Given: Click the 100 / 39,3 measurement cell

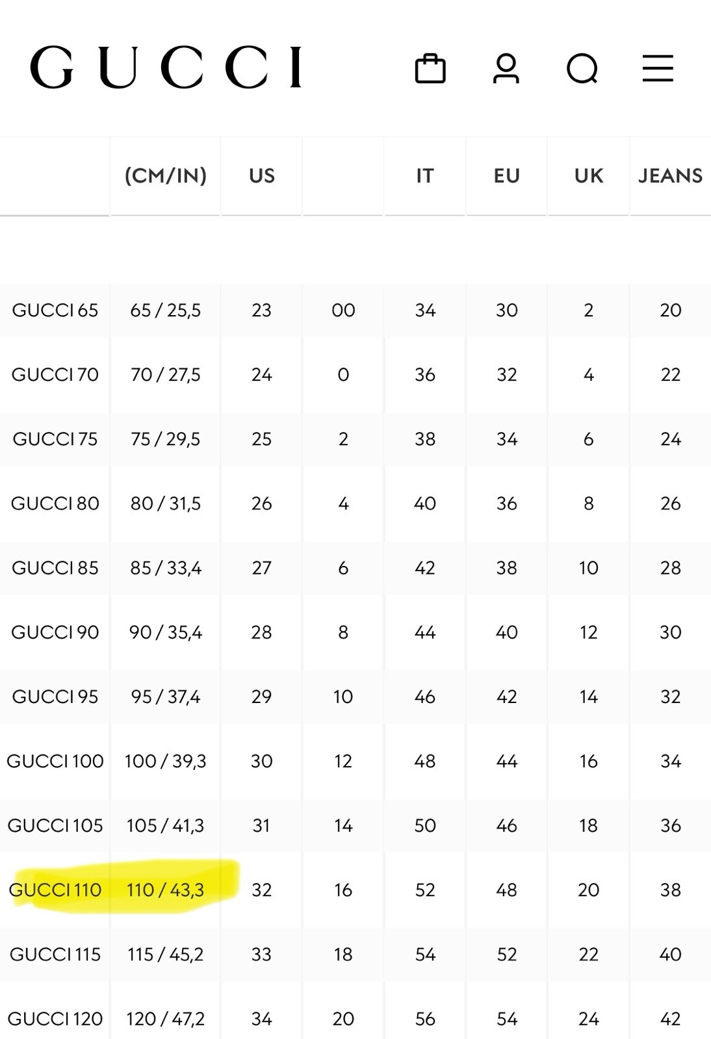Looking at the screenshot, I should (165, 761).
